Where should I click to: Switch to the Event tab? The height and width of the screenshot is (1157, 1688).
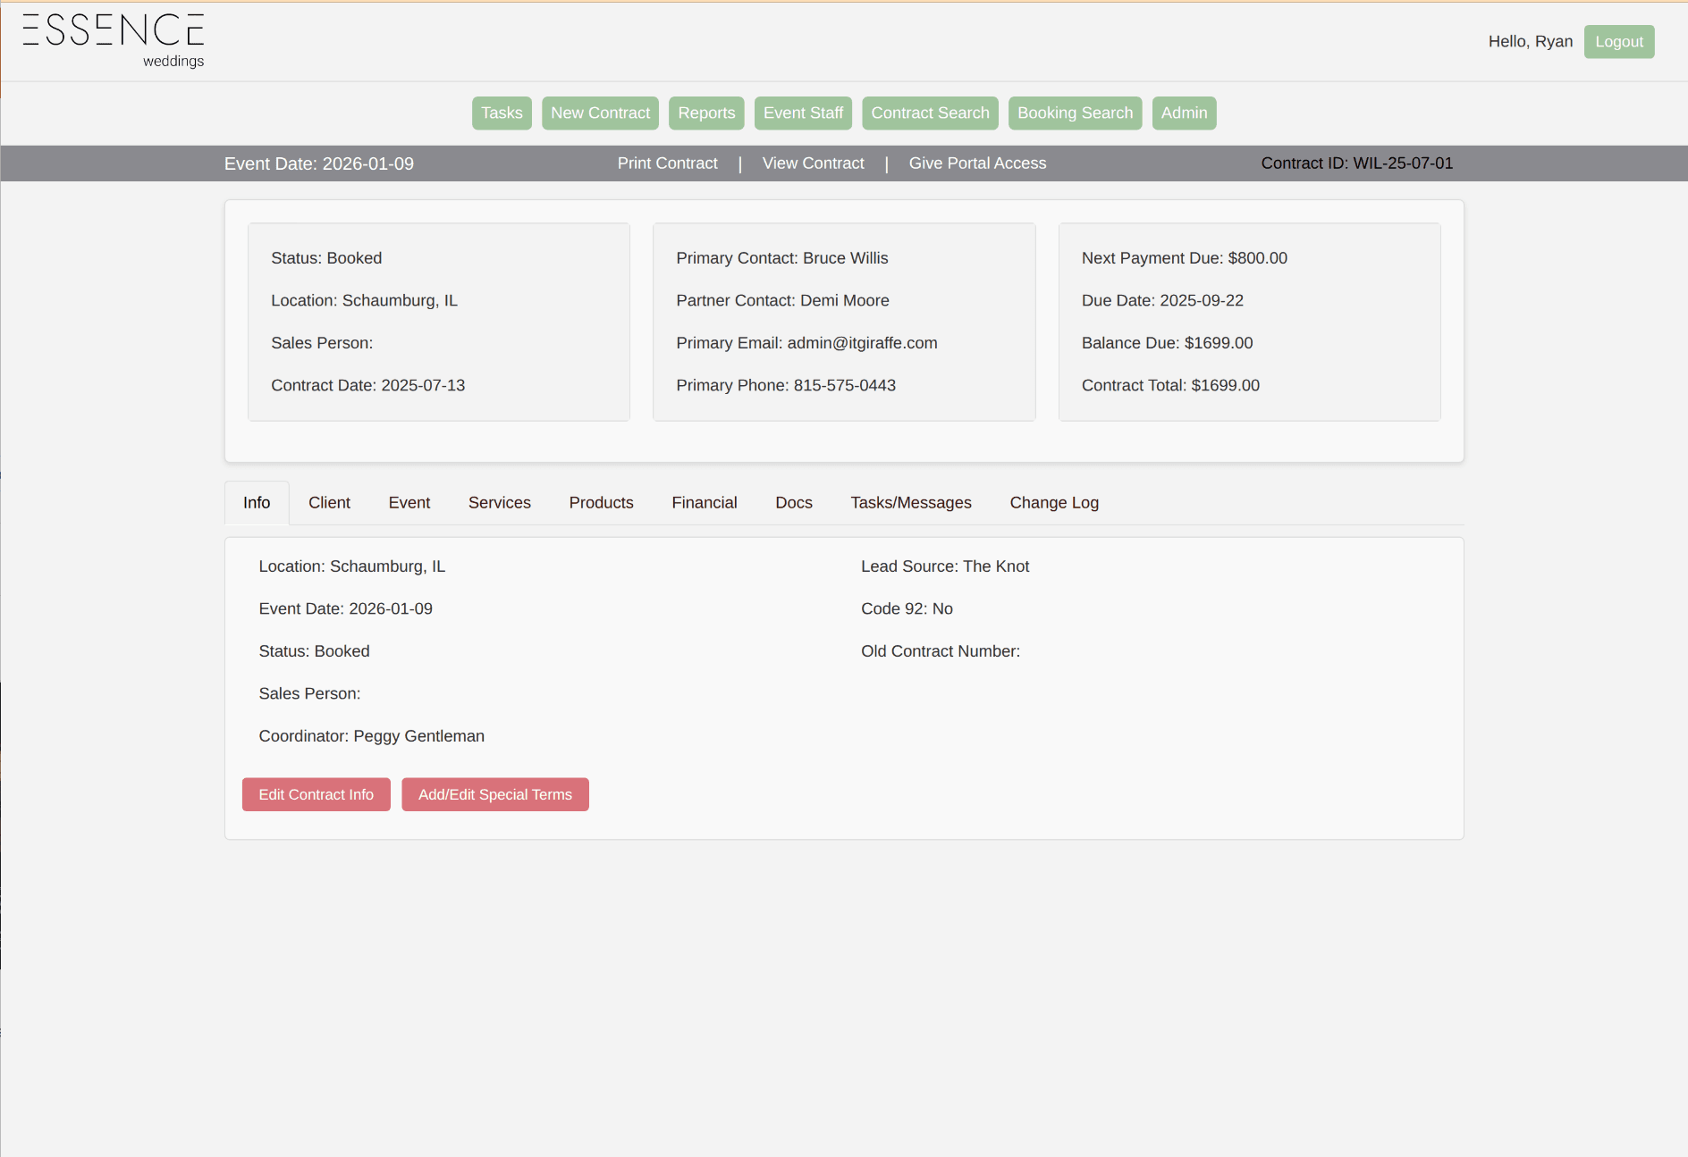point(409,502)
